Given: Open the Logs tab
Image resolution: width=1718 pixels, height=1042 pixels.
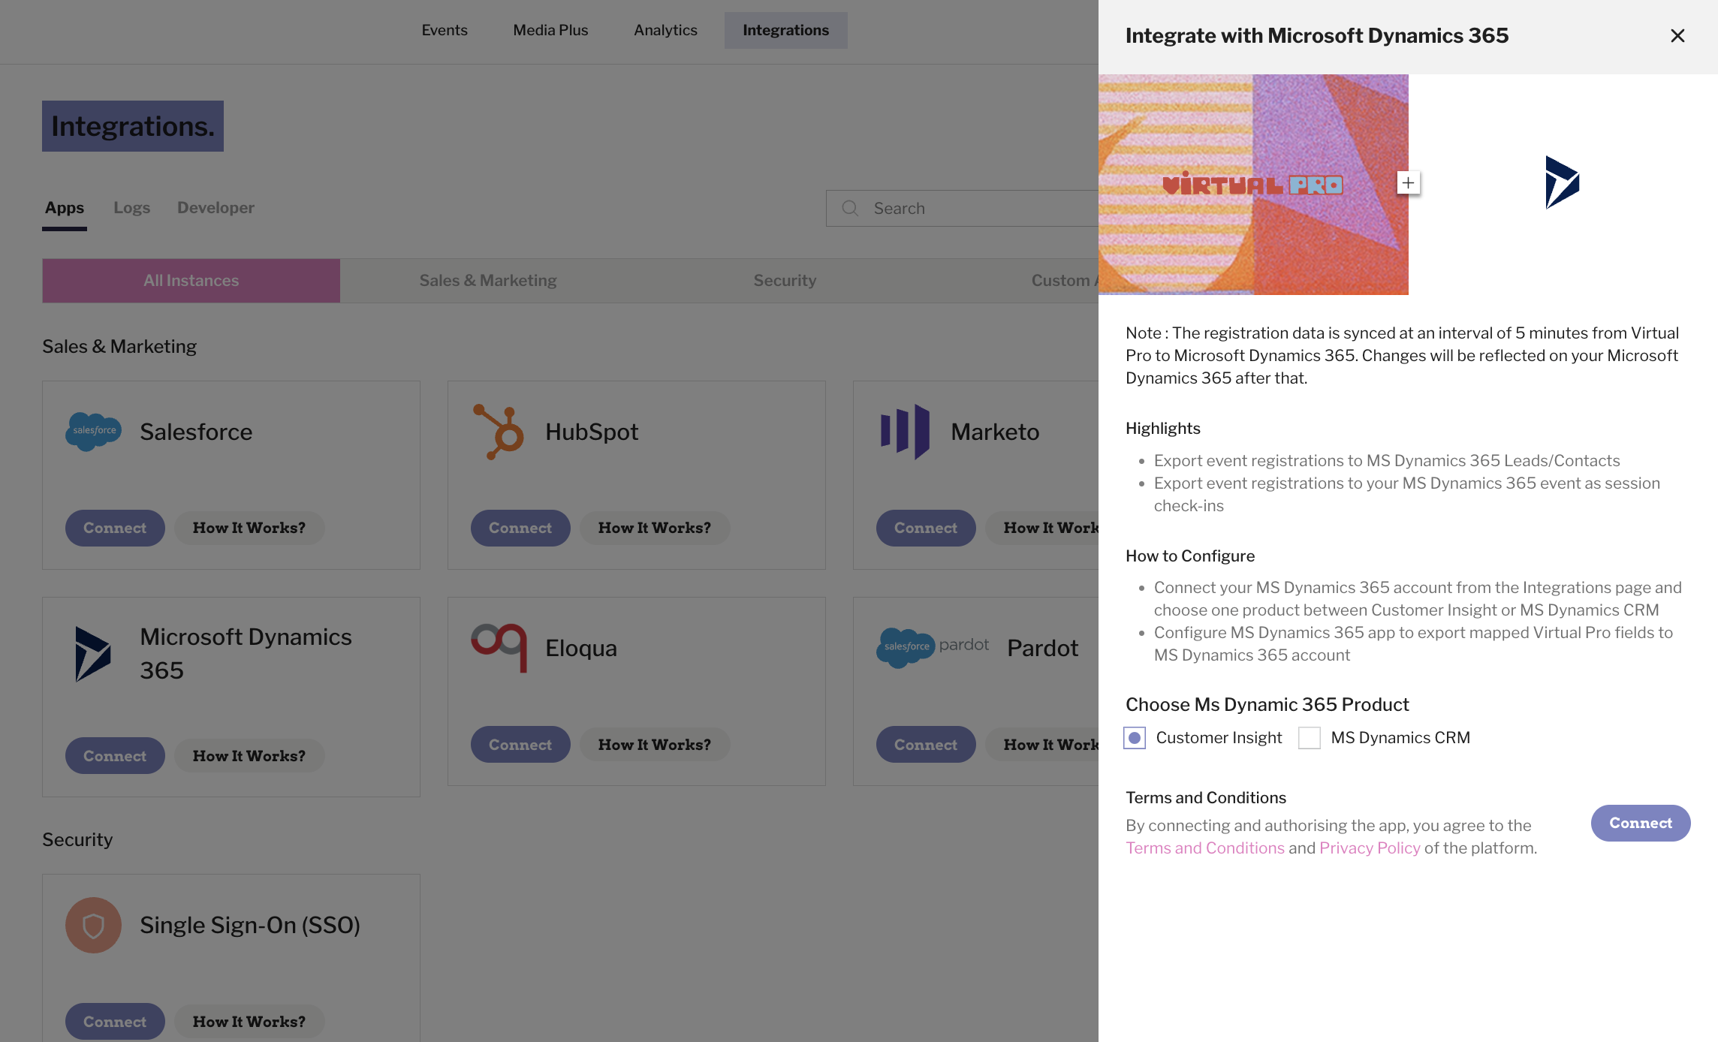Looking at the screenshot, I should 132,208.
